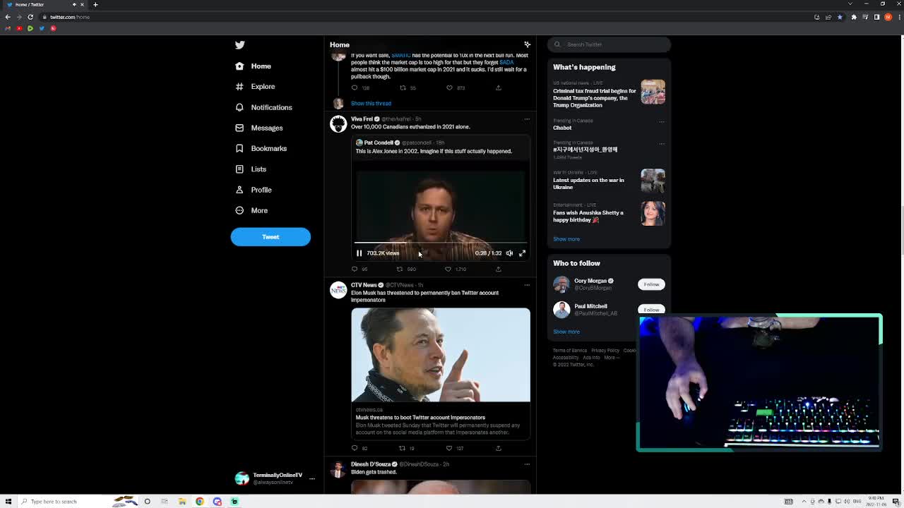Open Chrome three-dot menu

898,17
